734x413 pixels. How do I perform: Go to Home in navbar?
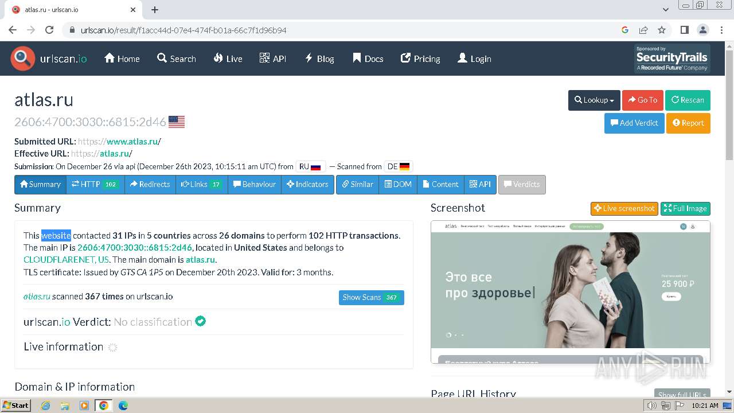(x=122, y=59)
